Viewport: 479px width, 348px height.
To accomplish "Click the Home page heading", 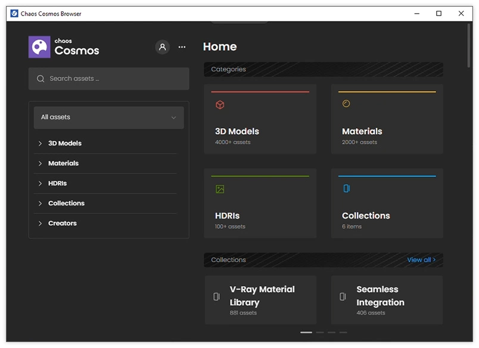I will (220, 46).
